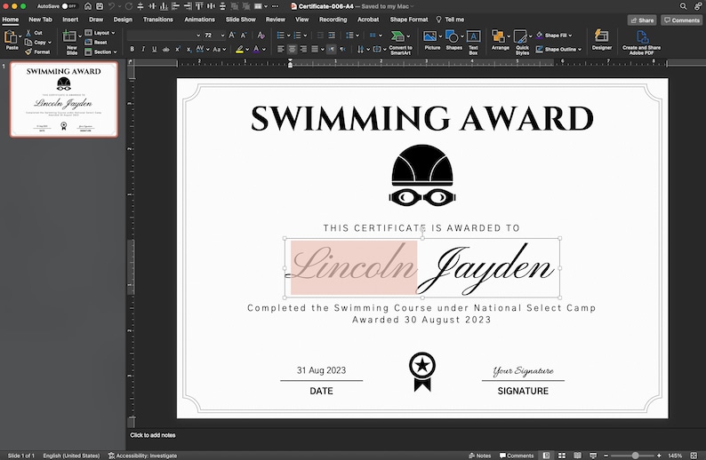Align text left

pyautogui.click(x=280, y=49)
